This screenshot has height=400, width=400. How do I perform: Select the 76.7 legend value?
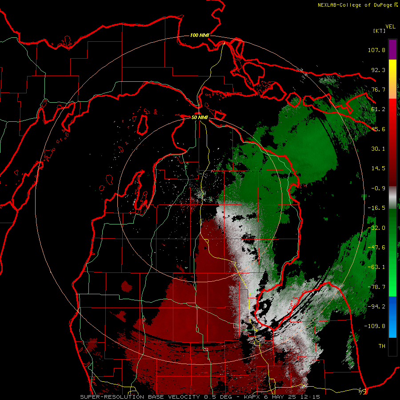tap(378, 89)
